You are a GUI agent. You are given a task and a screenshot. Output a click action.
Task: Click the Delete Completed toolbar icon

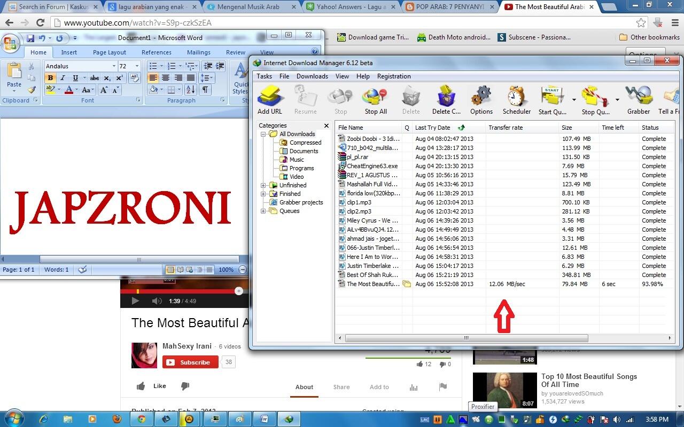[446, 100]
